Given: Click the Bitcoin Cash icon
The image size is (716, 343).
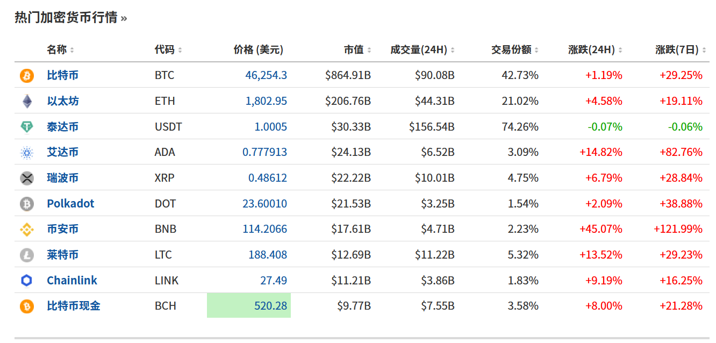Looking at the screenshot, I should (26, 306).
